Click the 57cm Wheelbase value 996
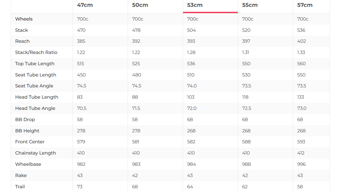 pyautogui.click(x=301, y=164)
